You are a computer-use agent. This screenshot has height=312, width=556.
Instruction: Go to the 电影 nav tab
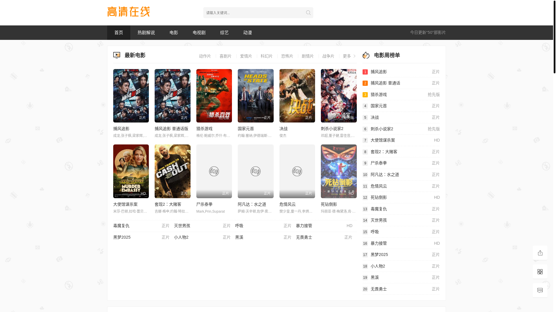(x=174, y=33)
